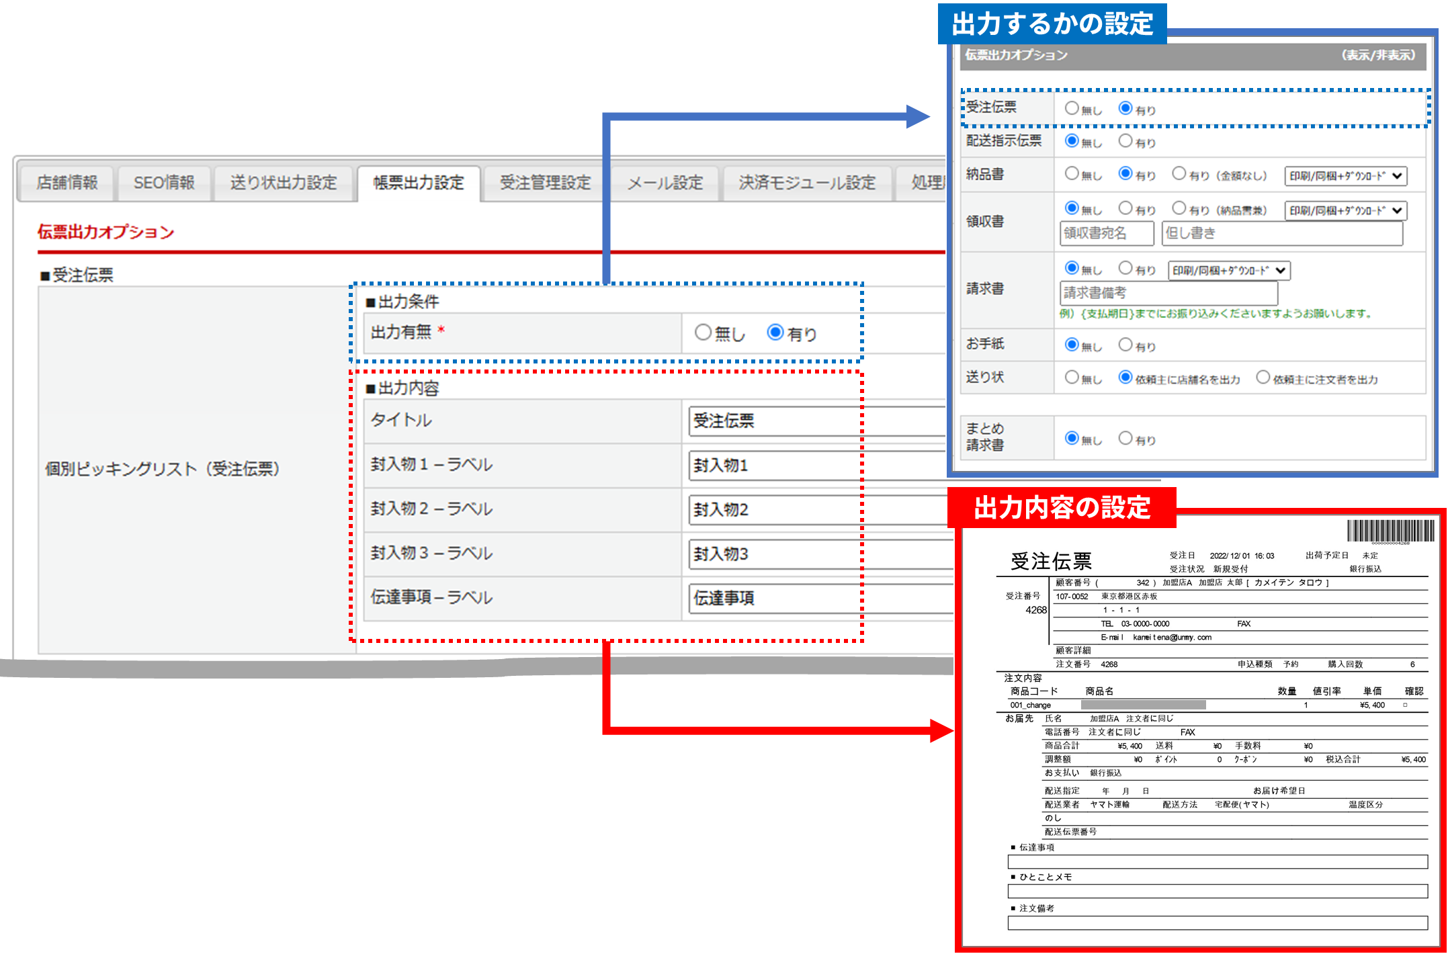This screenshot has height=954, width=1448.
Task: Select the 受注管理設定 tab
Action: (545, 183)
